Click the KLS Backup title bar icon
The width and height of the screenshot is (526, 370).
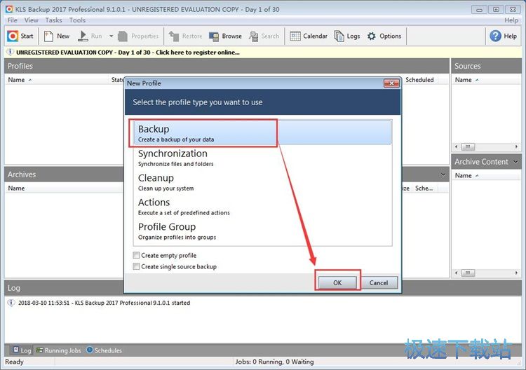click(9, 9)
